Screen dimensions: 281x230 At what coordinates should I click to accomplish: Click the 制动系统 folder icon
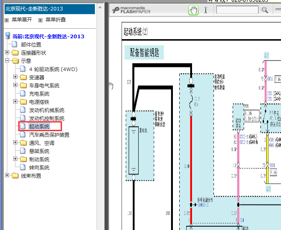coord(23,159)
